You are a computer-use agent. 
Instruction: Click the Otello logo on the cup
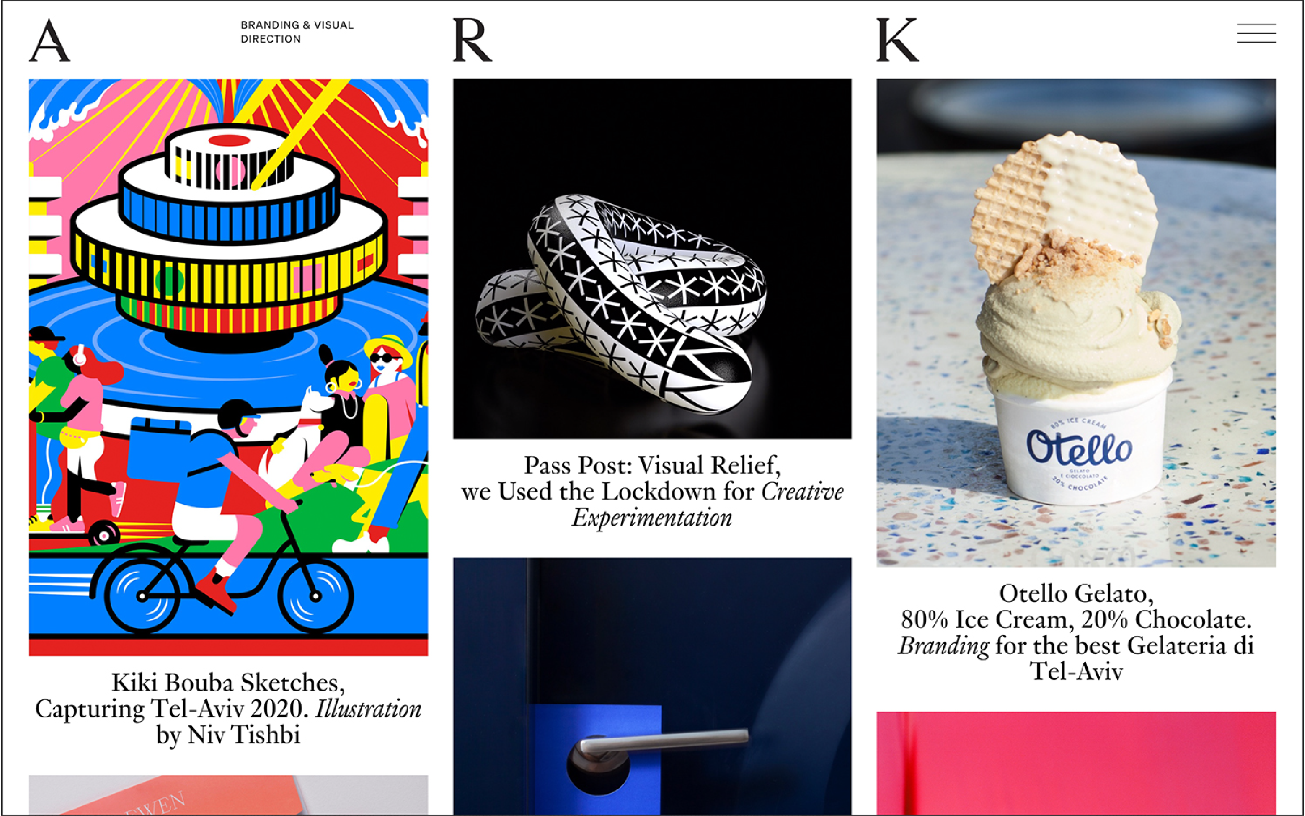[1079, 447]
